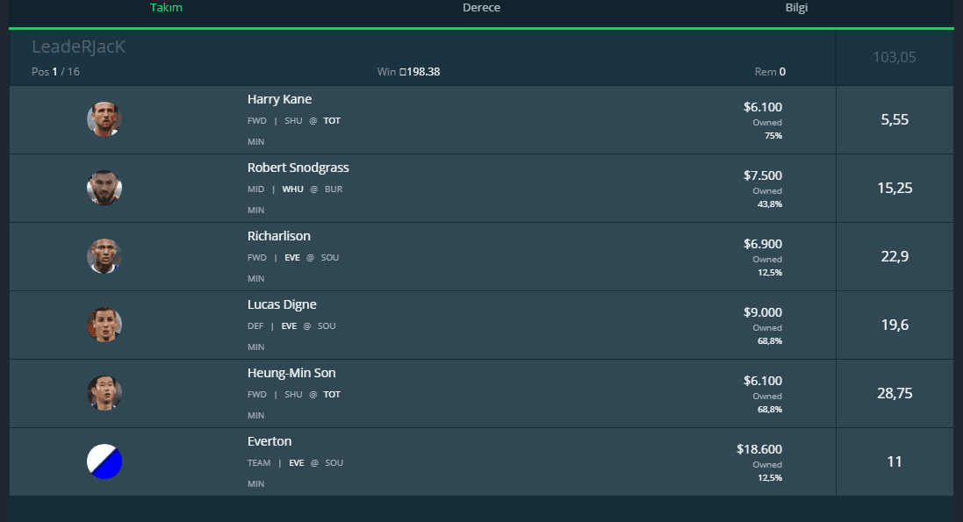Viewport: 963px width, 522px height.
Task: Click Robert Snodgrass's player avatar
Action: point(104,188)
